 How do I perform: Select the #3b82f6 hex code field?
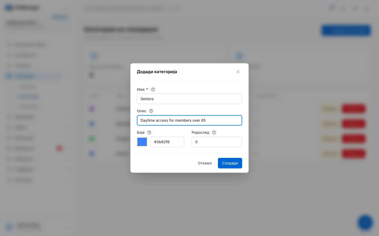pyautogui.click(x=167, y=142)
